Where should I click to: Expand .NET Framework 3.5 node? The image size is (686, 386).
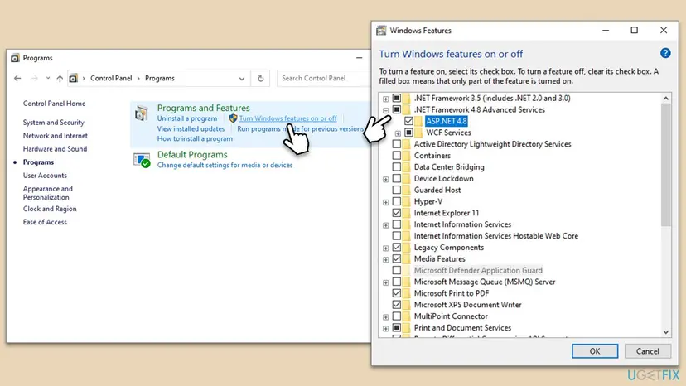385,99
